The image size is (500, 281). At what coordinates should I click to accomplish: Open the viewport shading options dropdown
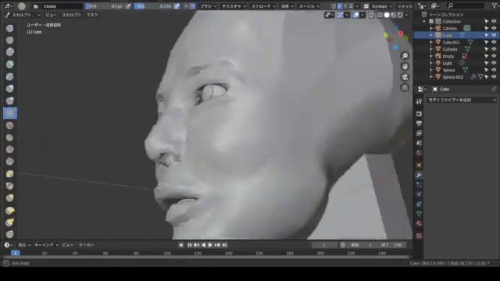407,15
